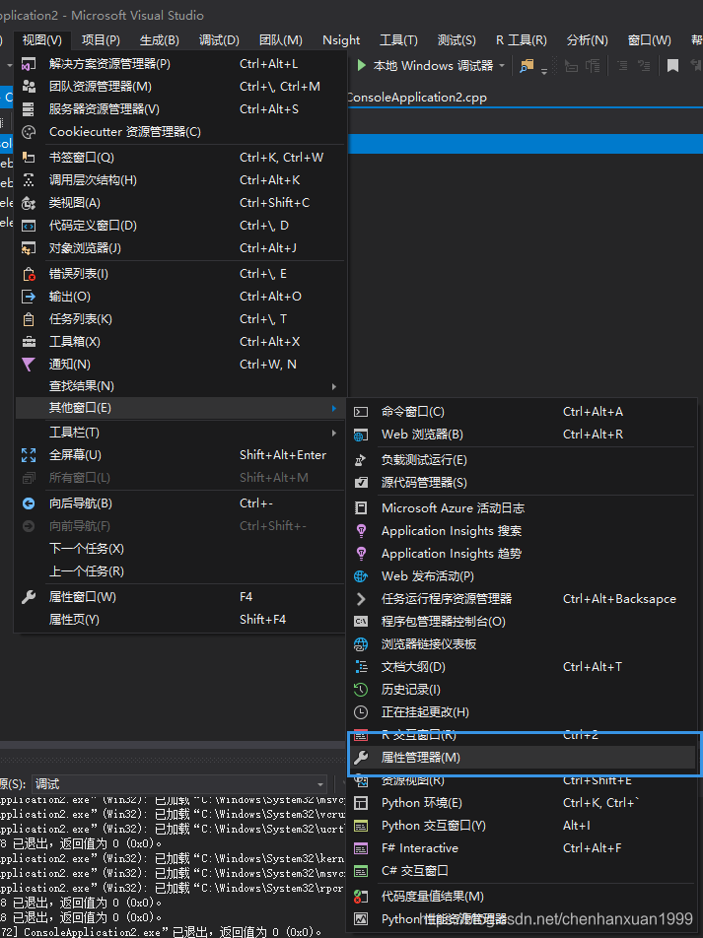Click the 命令窗口 console icon
This screenshot has width=703, height=938.
pos(361,412)
